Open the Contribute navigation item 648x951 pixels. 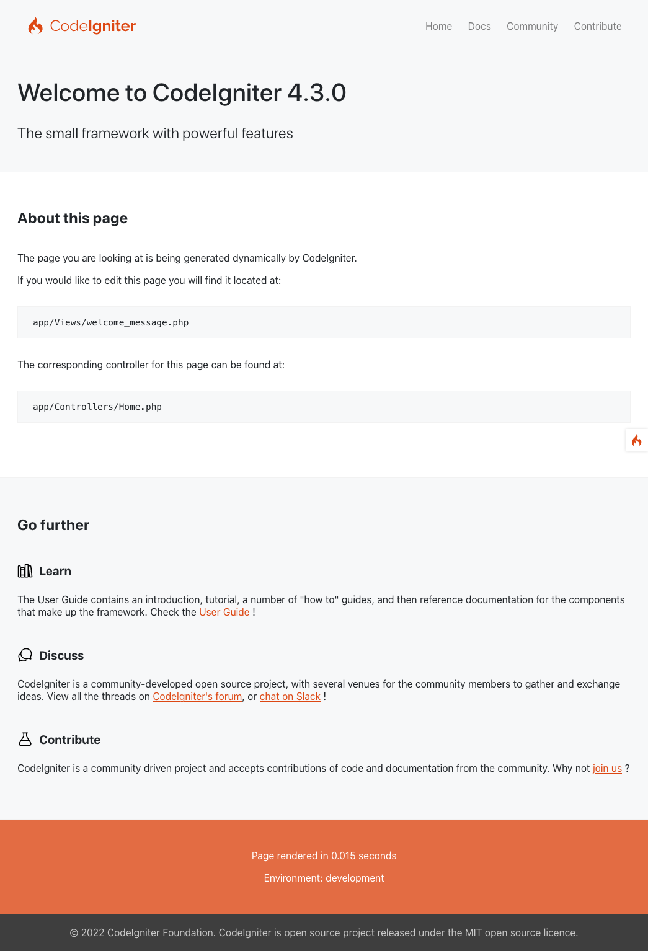[597, 26]
